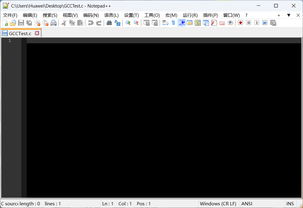
Task: Open Folder as Workspace icon
Action: [x=222, y=23]
